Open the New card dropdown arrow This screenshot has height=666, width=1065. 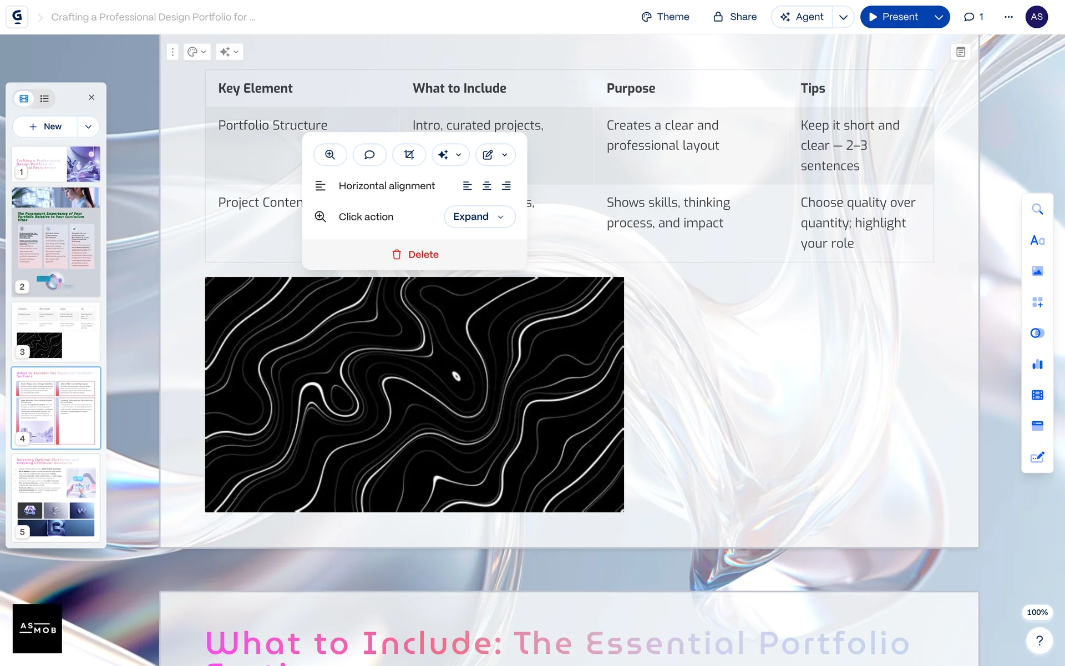coord(88,127)
